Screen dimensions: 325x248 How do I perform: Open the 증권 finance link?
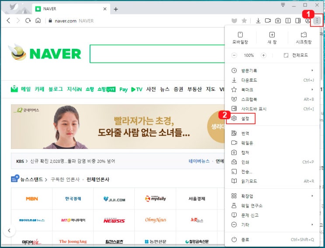[178, 89]
